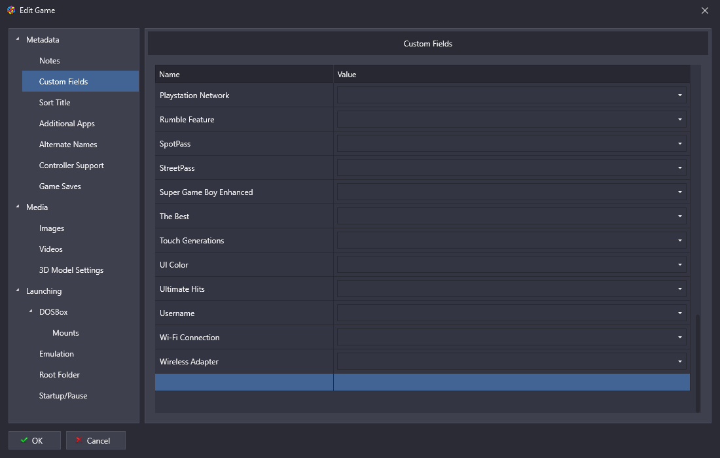Click the blank new-row name cell
Image resolution: width=720 pixels, height=458 pixels.
tap(244, 382)
